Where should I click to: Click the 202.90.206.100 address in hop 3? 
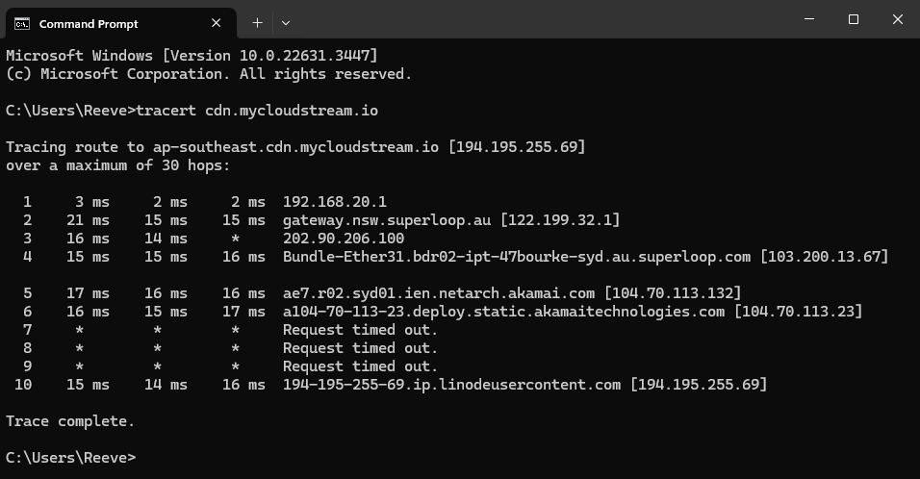[344, 239]
